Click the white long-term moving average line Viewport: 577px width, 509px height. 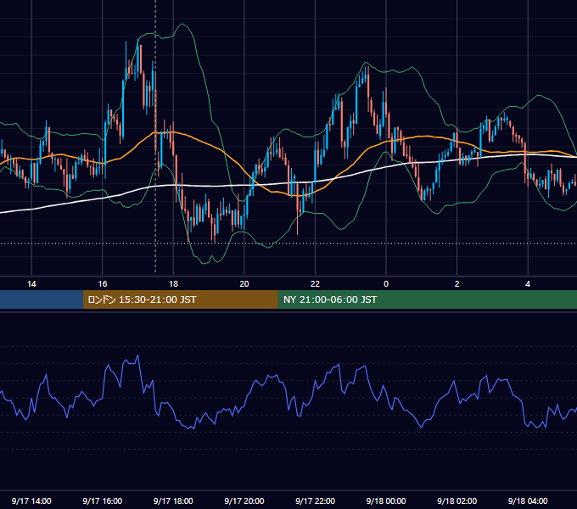tap(221, 186)
